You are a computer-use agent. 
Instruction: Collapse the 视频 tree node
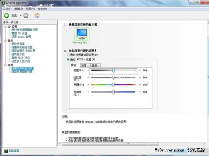coord(5,65)
